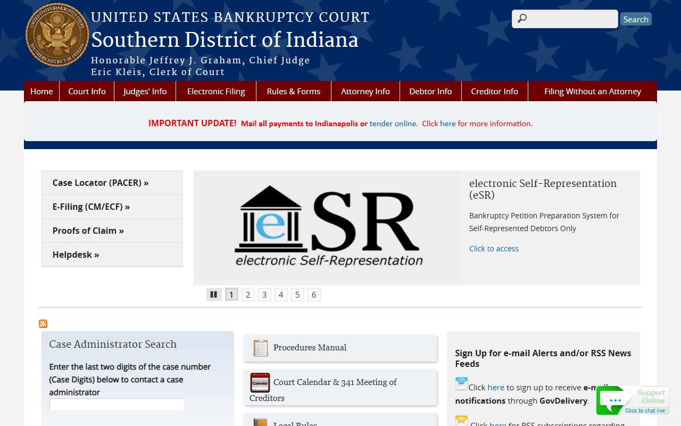Pause the slideshow

click(x=213, y=294)
